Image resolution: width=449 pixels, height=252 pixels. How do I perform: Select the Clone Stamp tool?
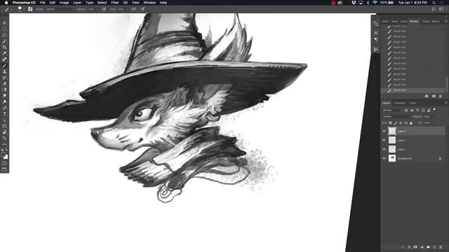[x=4, y=71]
